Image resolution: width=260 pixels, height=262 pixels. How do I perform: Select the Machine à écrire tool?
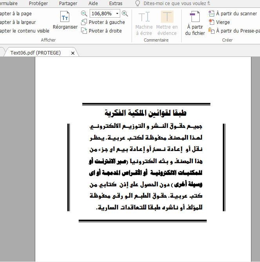coord(144,23)
